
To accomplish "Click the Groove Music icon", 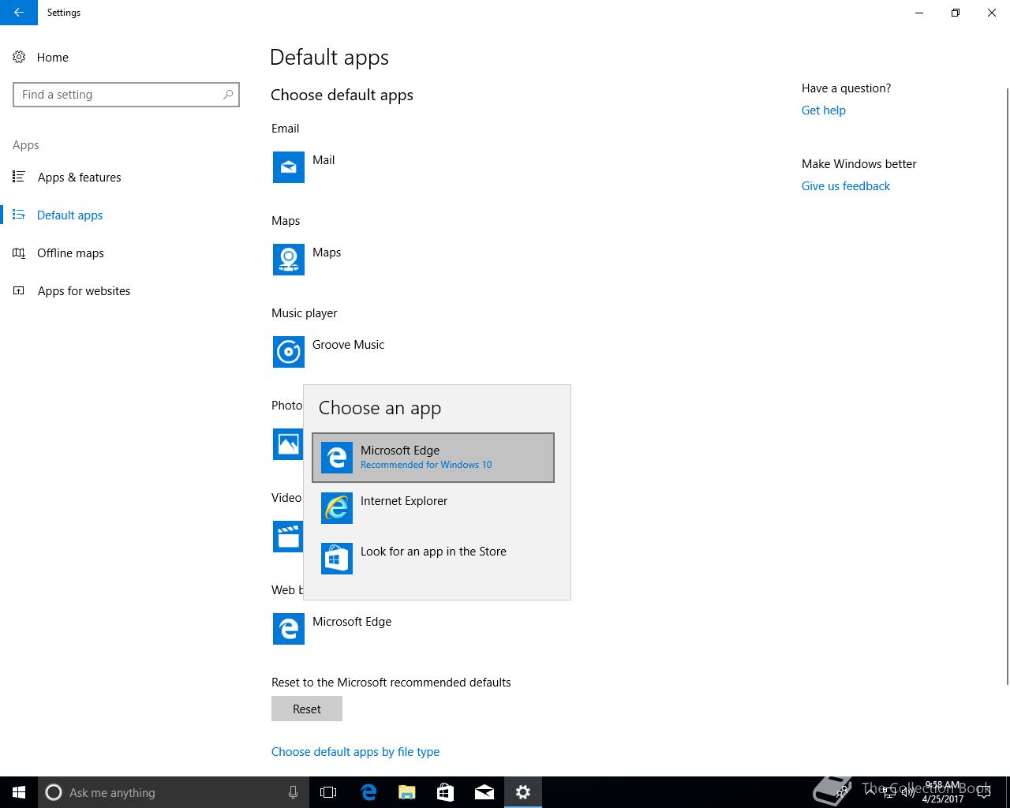I will [x=289, y=352].
